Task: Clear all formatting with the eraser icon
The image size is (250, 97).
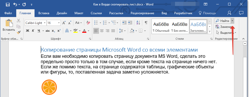Action: click(x=88, y=23)
